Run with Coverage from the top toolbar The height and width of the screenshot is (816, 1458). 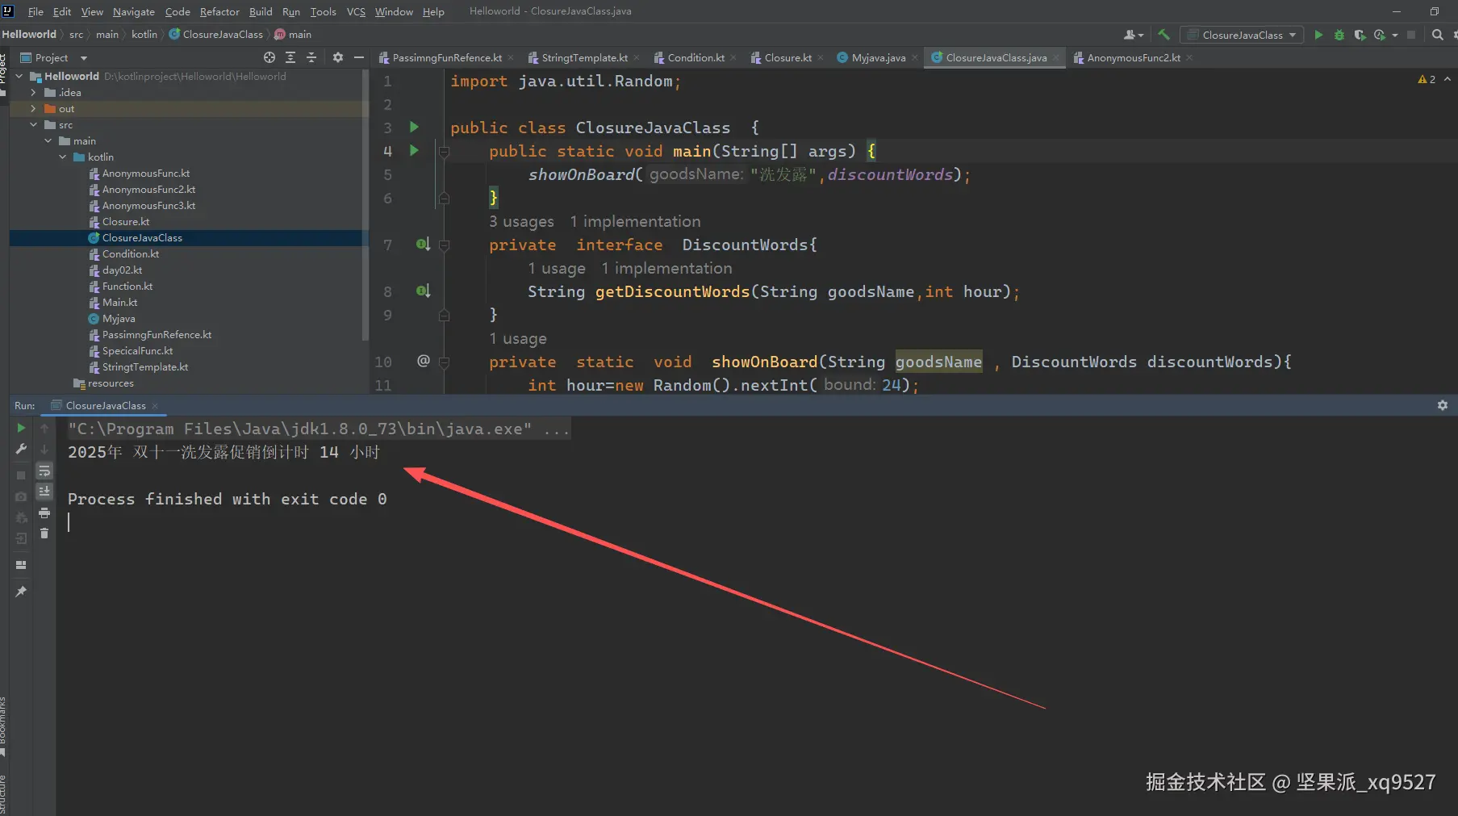pos(1360,35)
